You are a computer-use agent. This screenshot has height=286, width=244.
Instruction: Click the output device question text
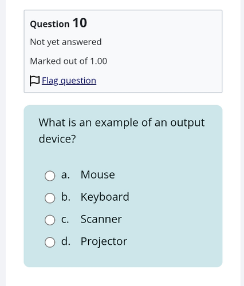[x=121, y=131]
